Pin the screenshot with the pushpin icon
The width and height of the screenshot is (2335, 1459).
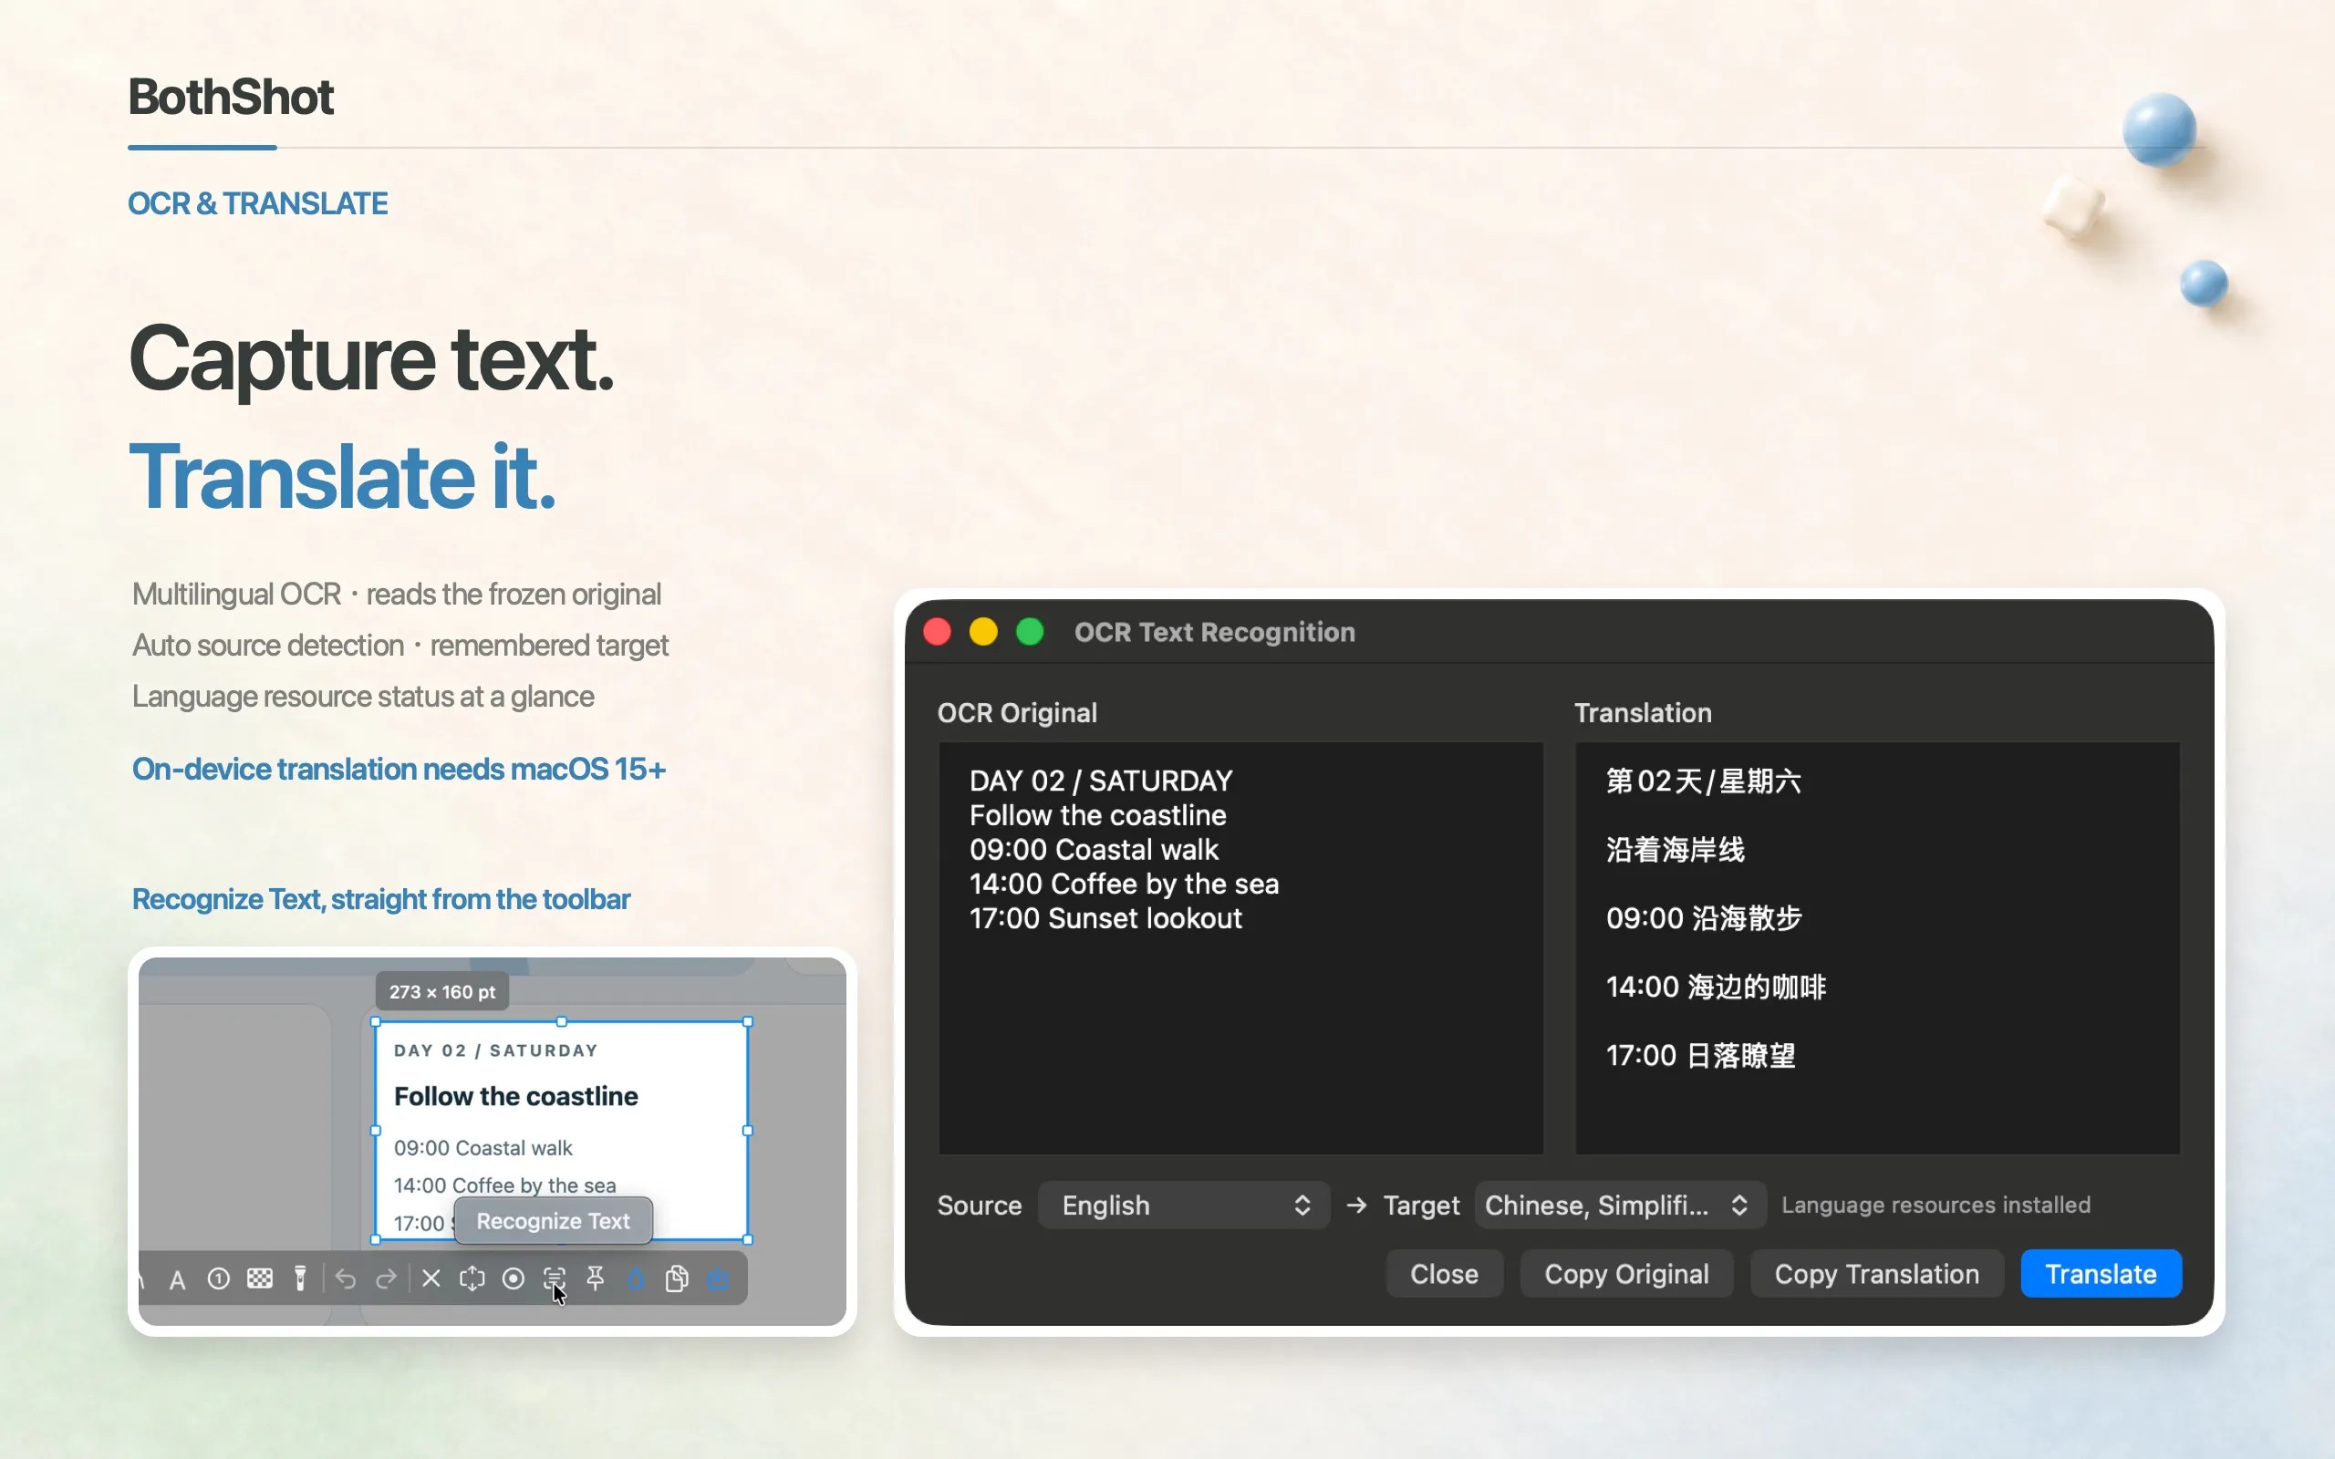point(596,1278)
